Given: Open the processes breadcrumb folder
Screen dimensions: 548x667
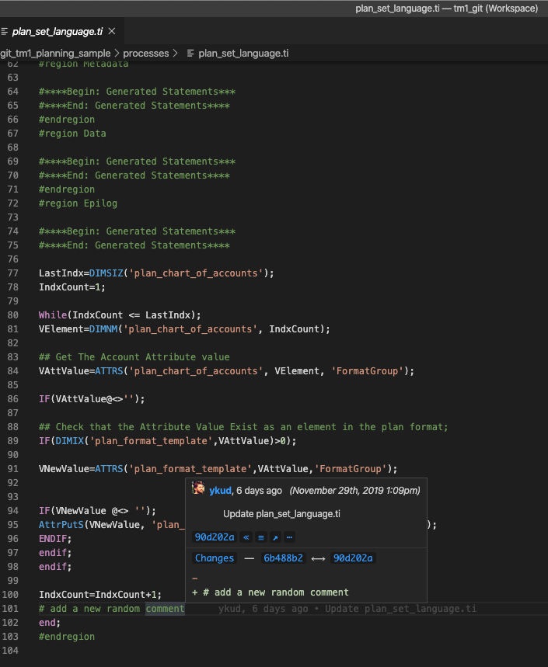Looking at the screenshot, I should click(145, 53).
